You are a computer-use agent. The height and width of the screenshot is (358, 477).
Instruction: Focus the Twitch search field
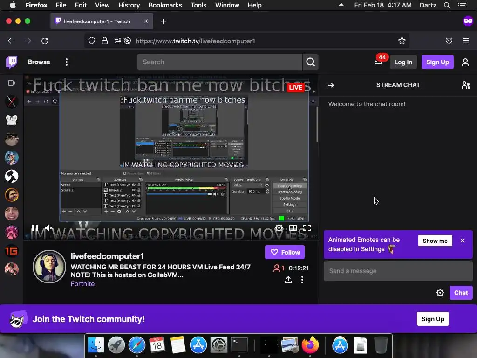pyautogui.click(x=220, y=62)
